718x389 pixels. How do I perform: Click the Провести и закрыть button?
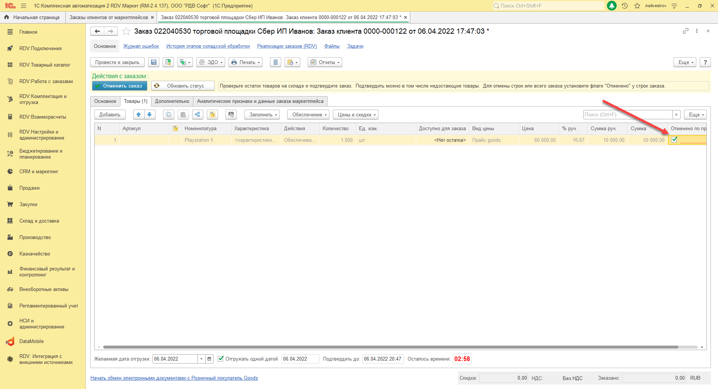coord(117,62)
